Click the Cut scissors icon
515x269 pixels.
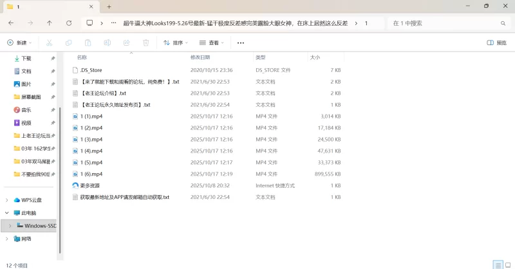[49, 42]
